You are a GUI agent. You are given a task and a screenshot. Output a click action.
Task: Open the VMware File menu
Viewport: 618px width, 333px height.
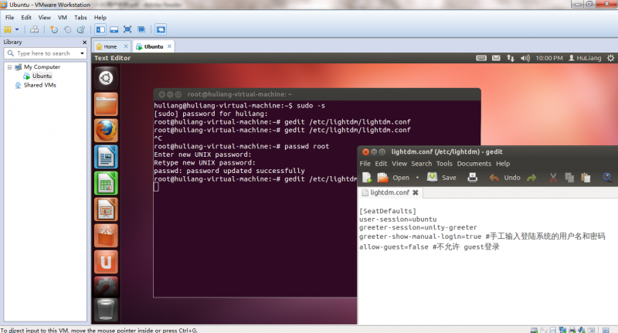coord(9,17)
